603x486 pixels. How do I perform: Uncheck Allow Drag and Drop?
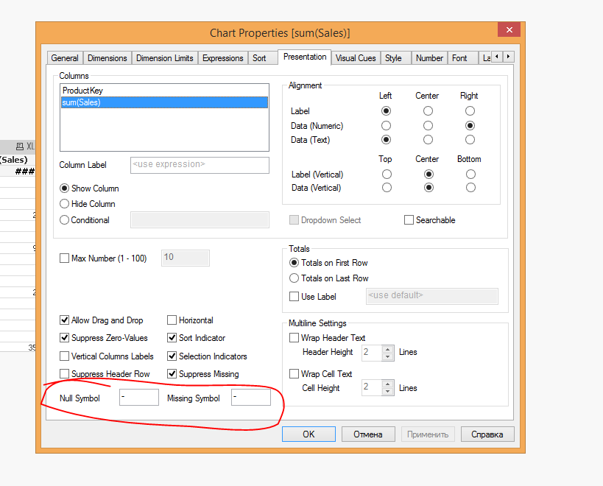click(65, 320)
